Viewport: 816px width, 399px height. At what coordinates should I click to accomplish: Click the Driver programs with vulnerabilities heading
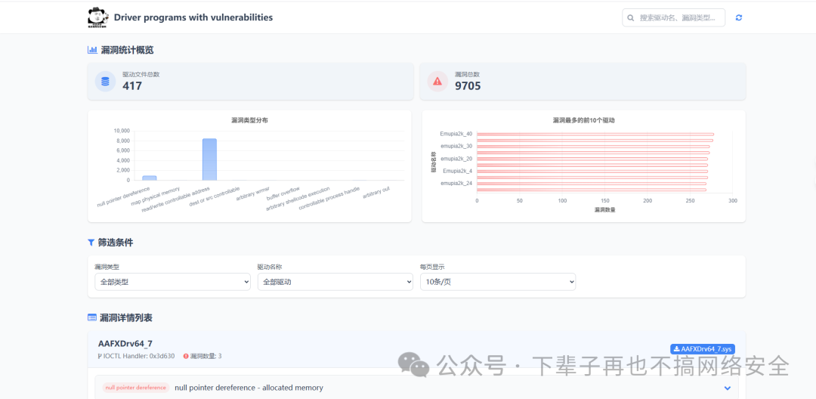[x=193, y=17]
